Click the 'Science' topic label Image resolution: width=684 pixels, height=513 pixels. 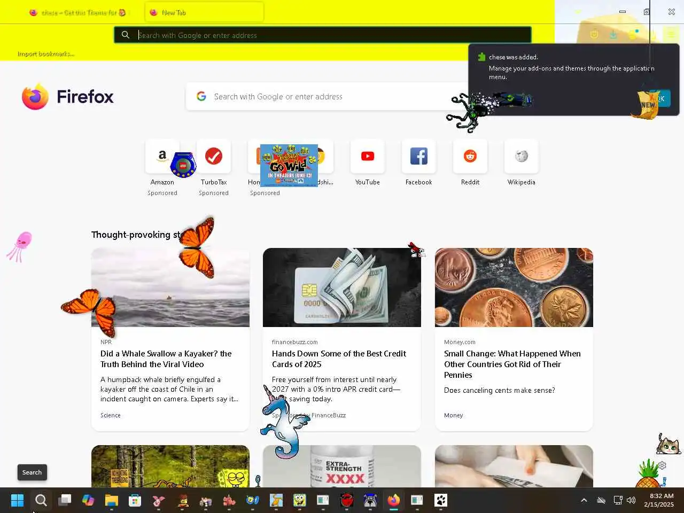(111, 415)
